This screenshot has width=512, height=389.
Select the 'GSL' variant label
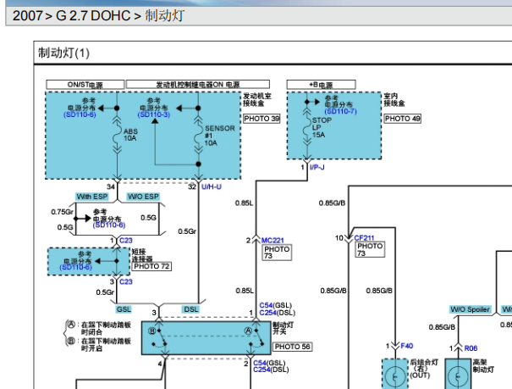[124, 309]
